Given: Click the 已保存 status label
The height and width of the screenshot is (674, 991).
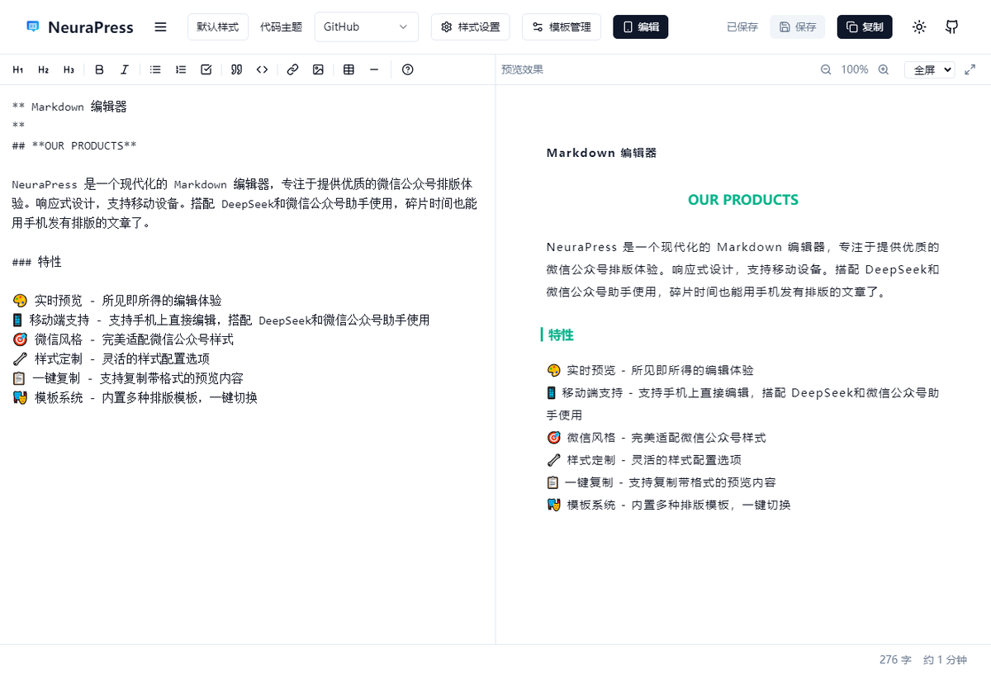Looking at the screenshot, I should tap(742, 27).
